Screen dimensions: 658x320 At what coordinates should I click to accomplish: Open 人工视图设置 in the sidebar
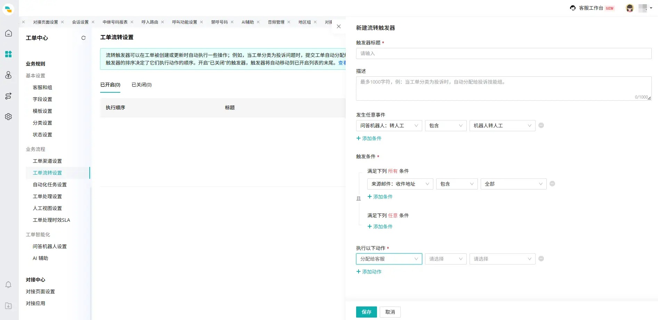[47, 208]
